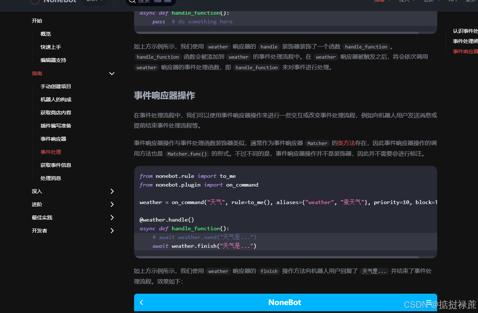The width and height of the screenshot is (478, 313).
Task: Click 'pass # do something here' code line
Action: tap(192, 21)
